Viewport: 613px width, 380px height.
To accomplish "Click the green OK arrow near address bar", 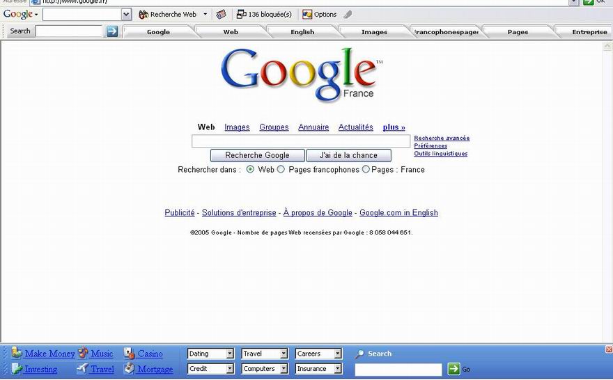I will [x=589, y=2].
